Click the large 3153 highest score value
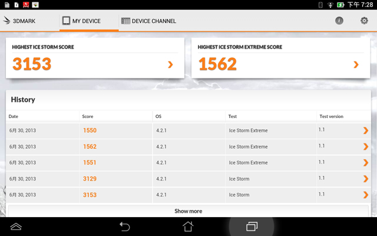The image size is (377, 236). (x=32, y=64)
